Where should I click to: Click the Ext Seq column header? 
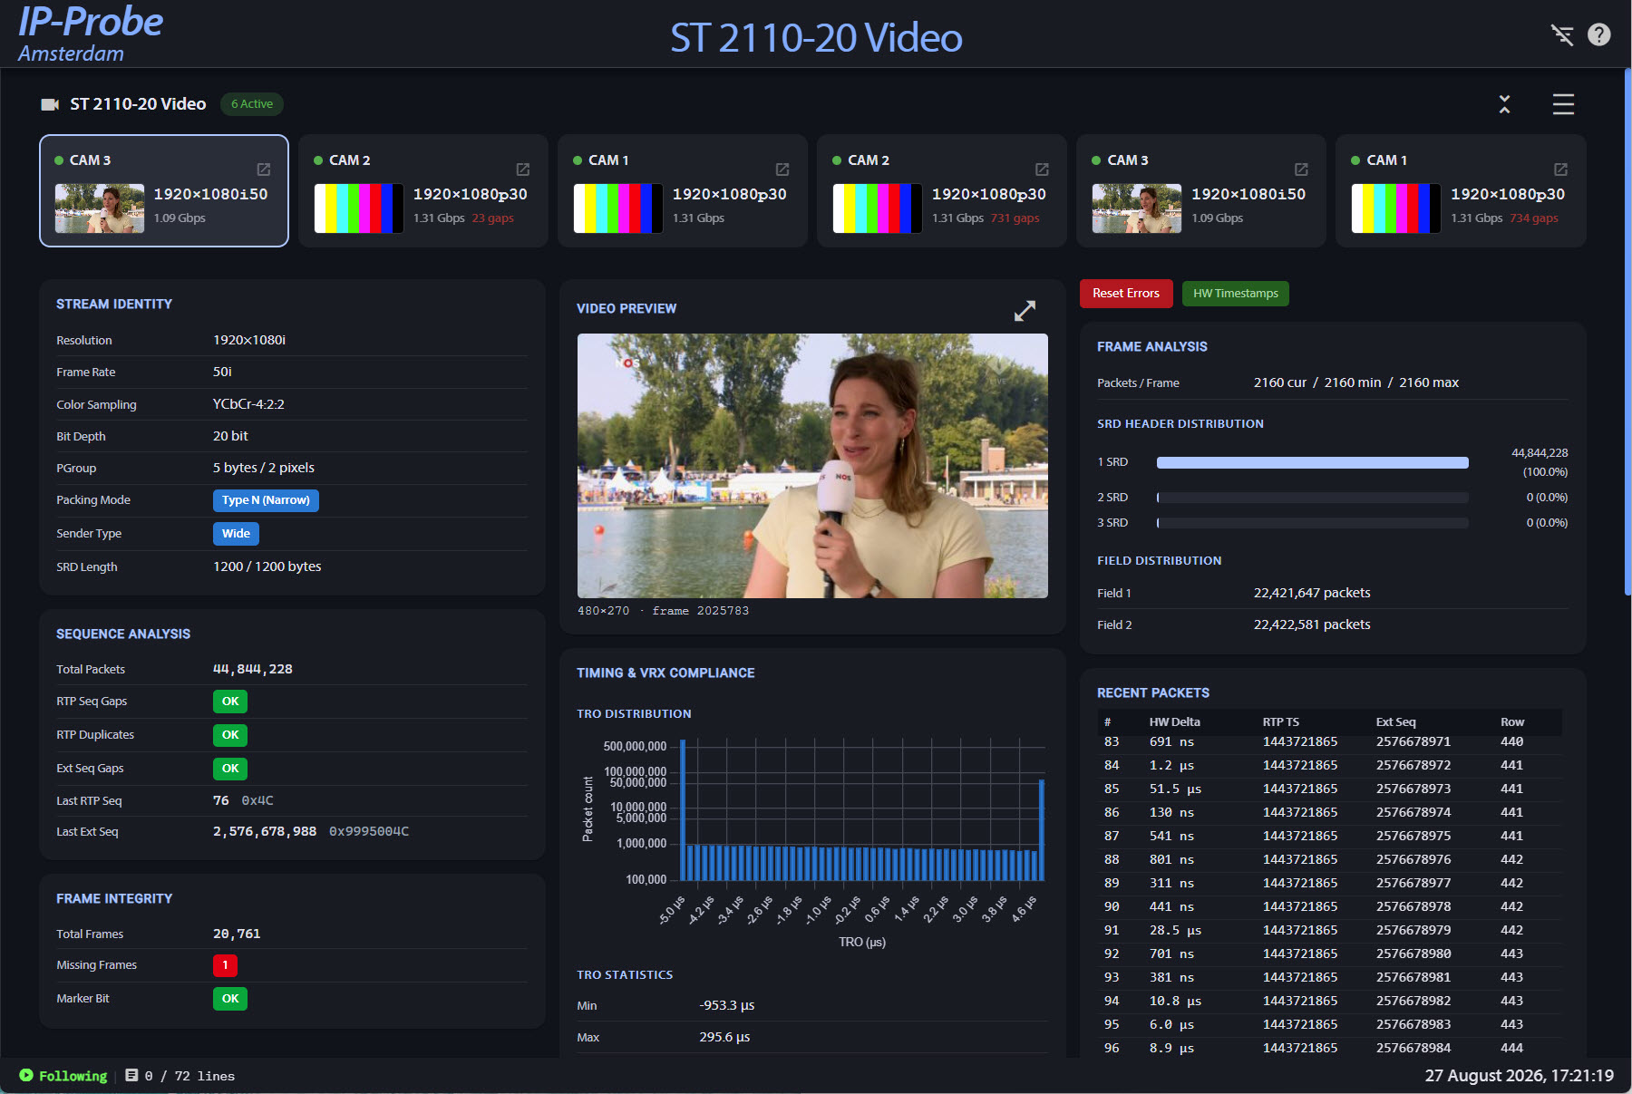[1395, 722]
